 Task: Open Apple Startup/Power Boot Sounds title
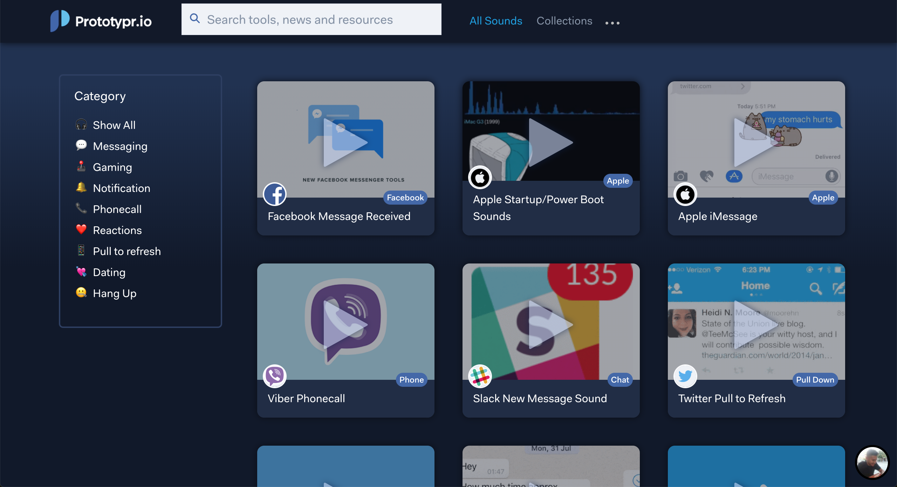tap(538, 208)
